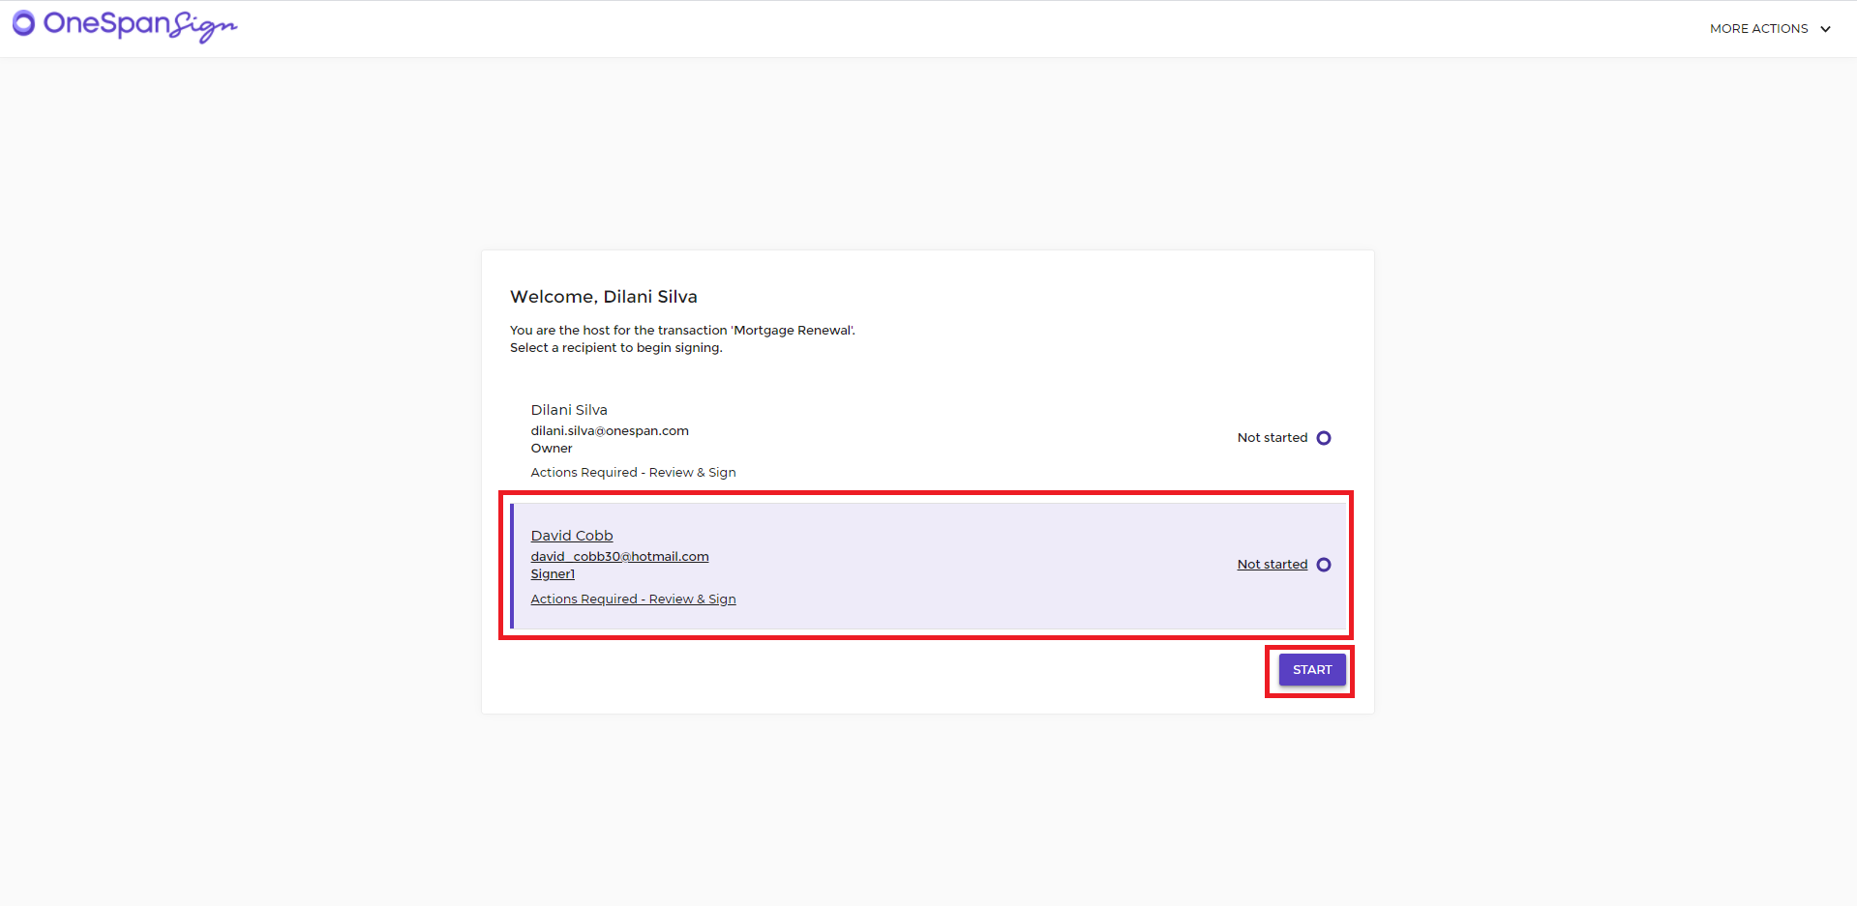Click the Not started status for David Cobb

[x=1273, y=565]
